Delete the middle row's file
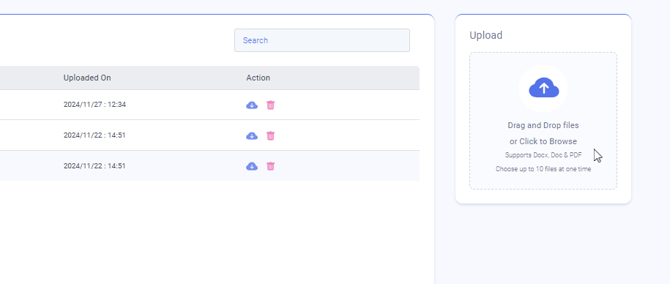Image resolution: width=670 pixels, height=284 pixels. [270, 136]
